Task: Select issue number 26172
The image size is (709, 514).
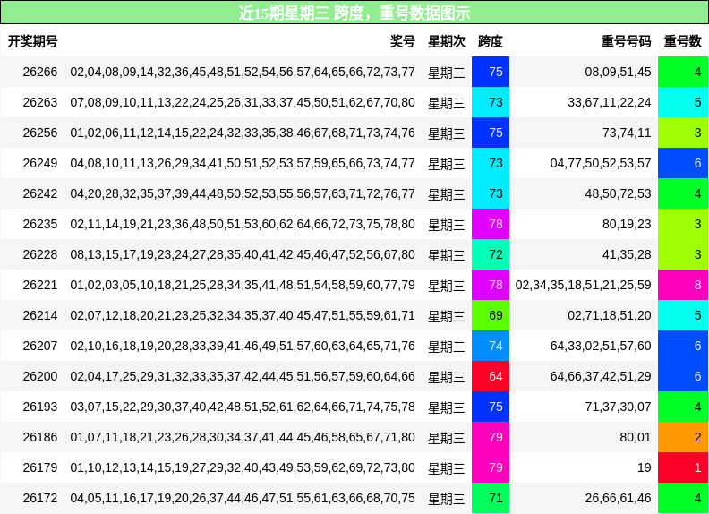Action: click(40, 498)
